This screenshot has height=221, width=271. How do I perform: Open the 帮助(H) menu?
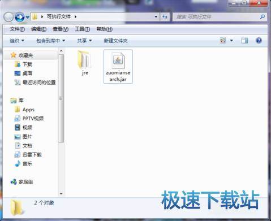(105, 29)
